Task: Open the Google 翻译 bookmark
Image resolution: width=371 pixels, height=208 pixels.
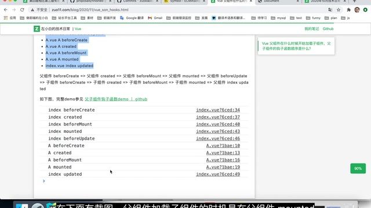Action: point(132,18)
